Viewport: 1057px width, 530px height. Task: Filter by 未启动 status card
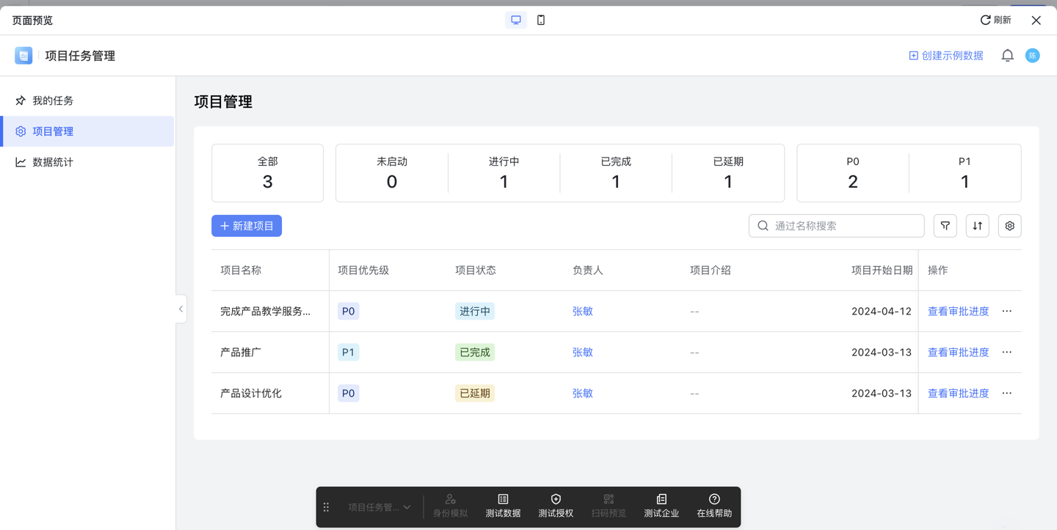[392, 173]
